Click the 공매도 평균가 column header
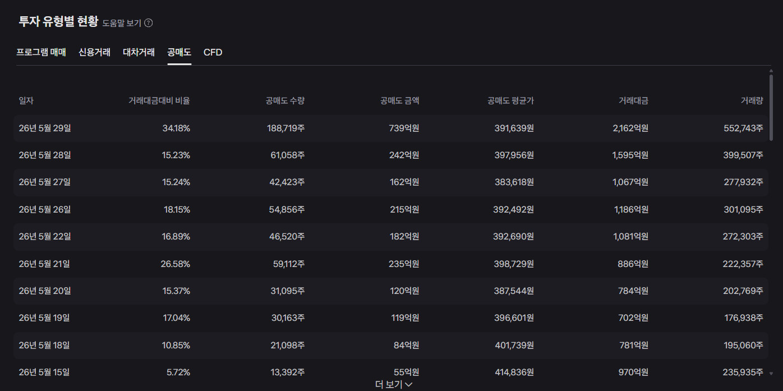The height and width of the screenshot is (391, 783). pyautogui.click(x=510, y=101)
